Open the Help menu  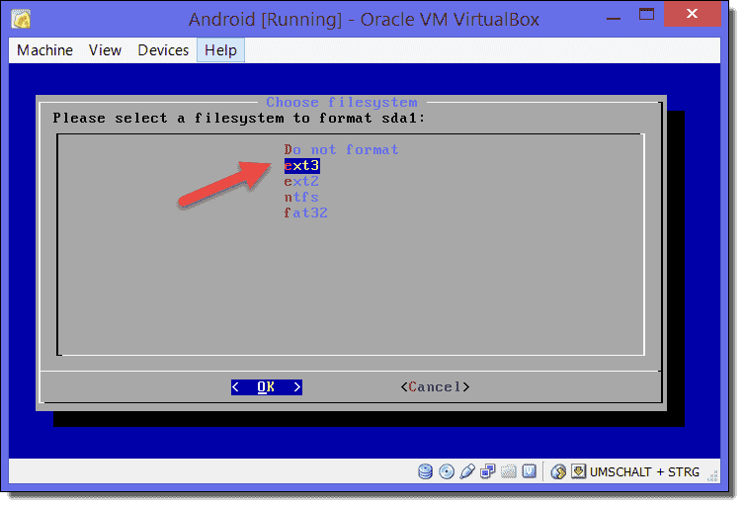(x=220, y=50)
